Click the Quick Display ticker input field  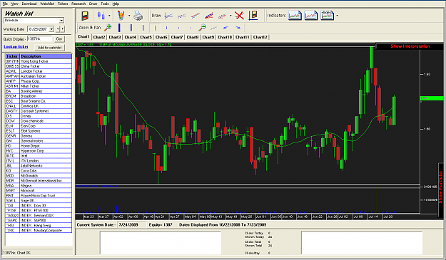coord(39,39)
